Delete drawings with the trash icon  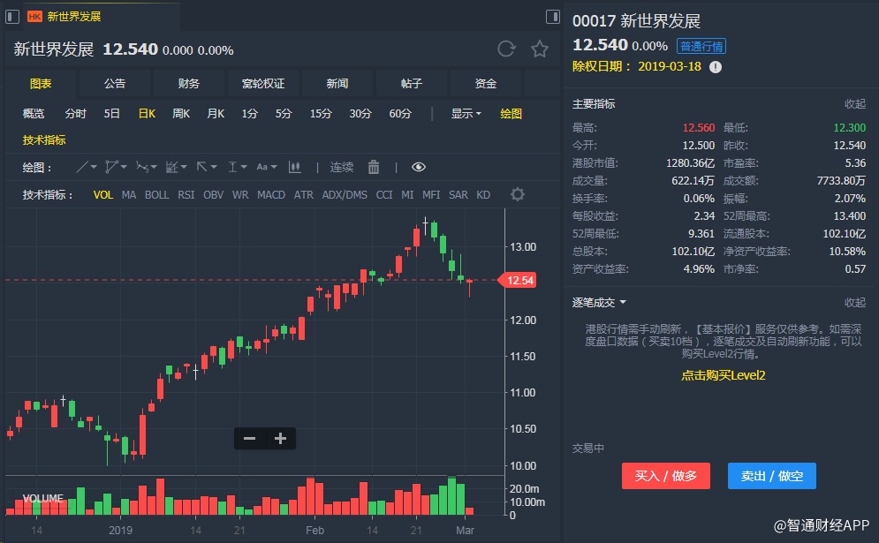point(374,167)
